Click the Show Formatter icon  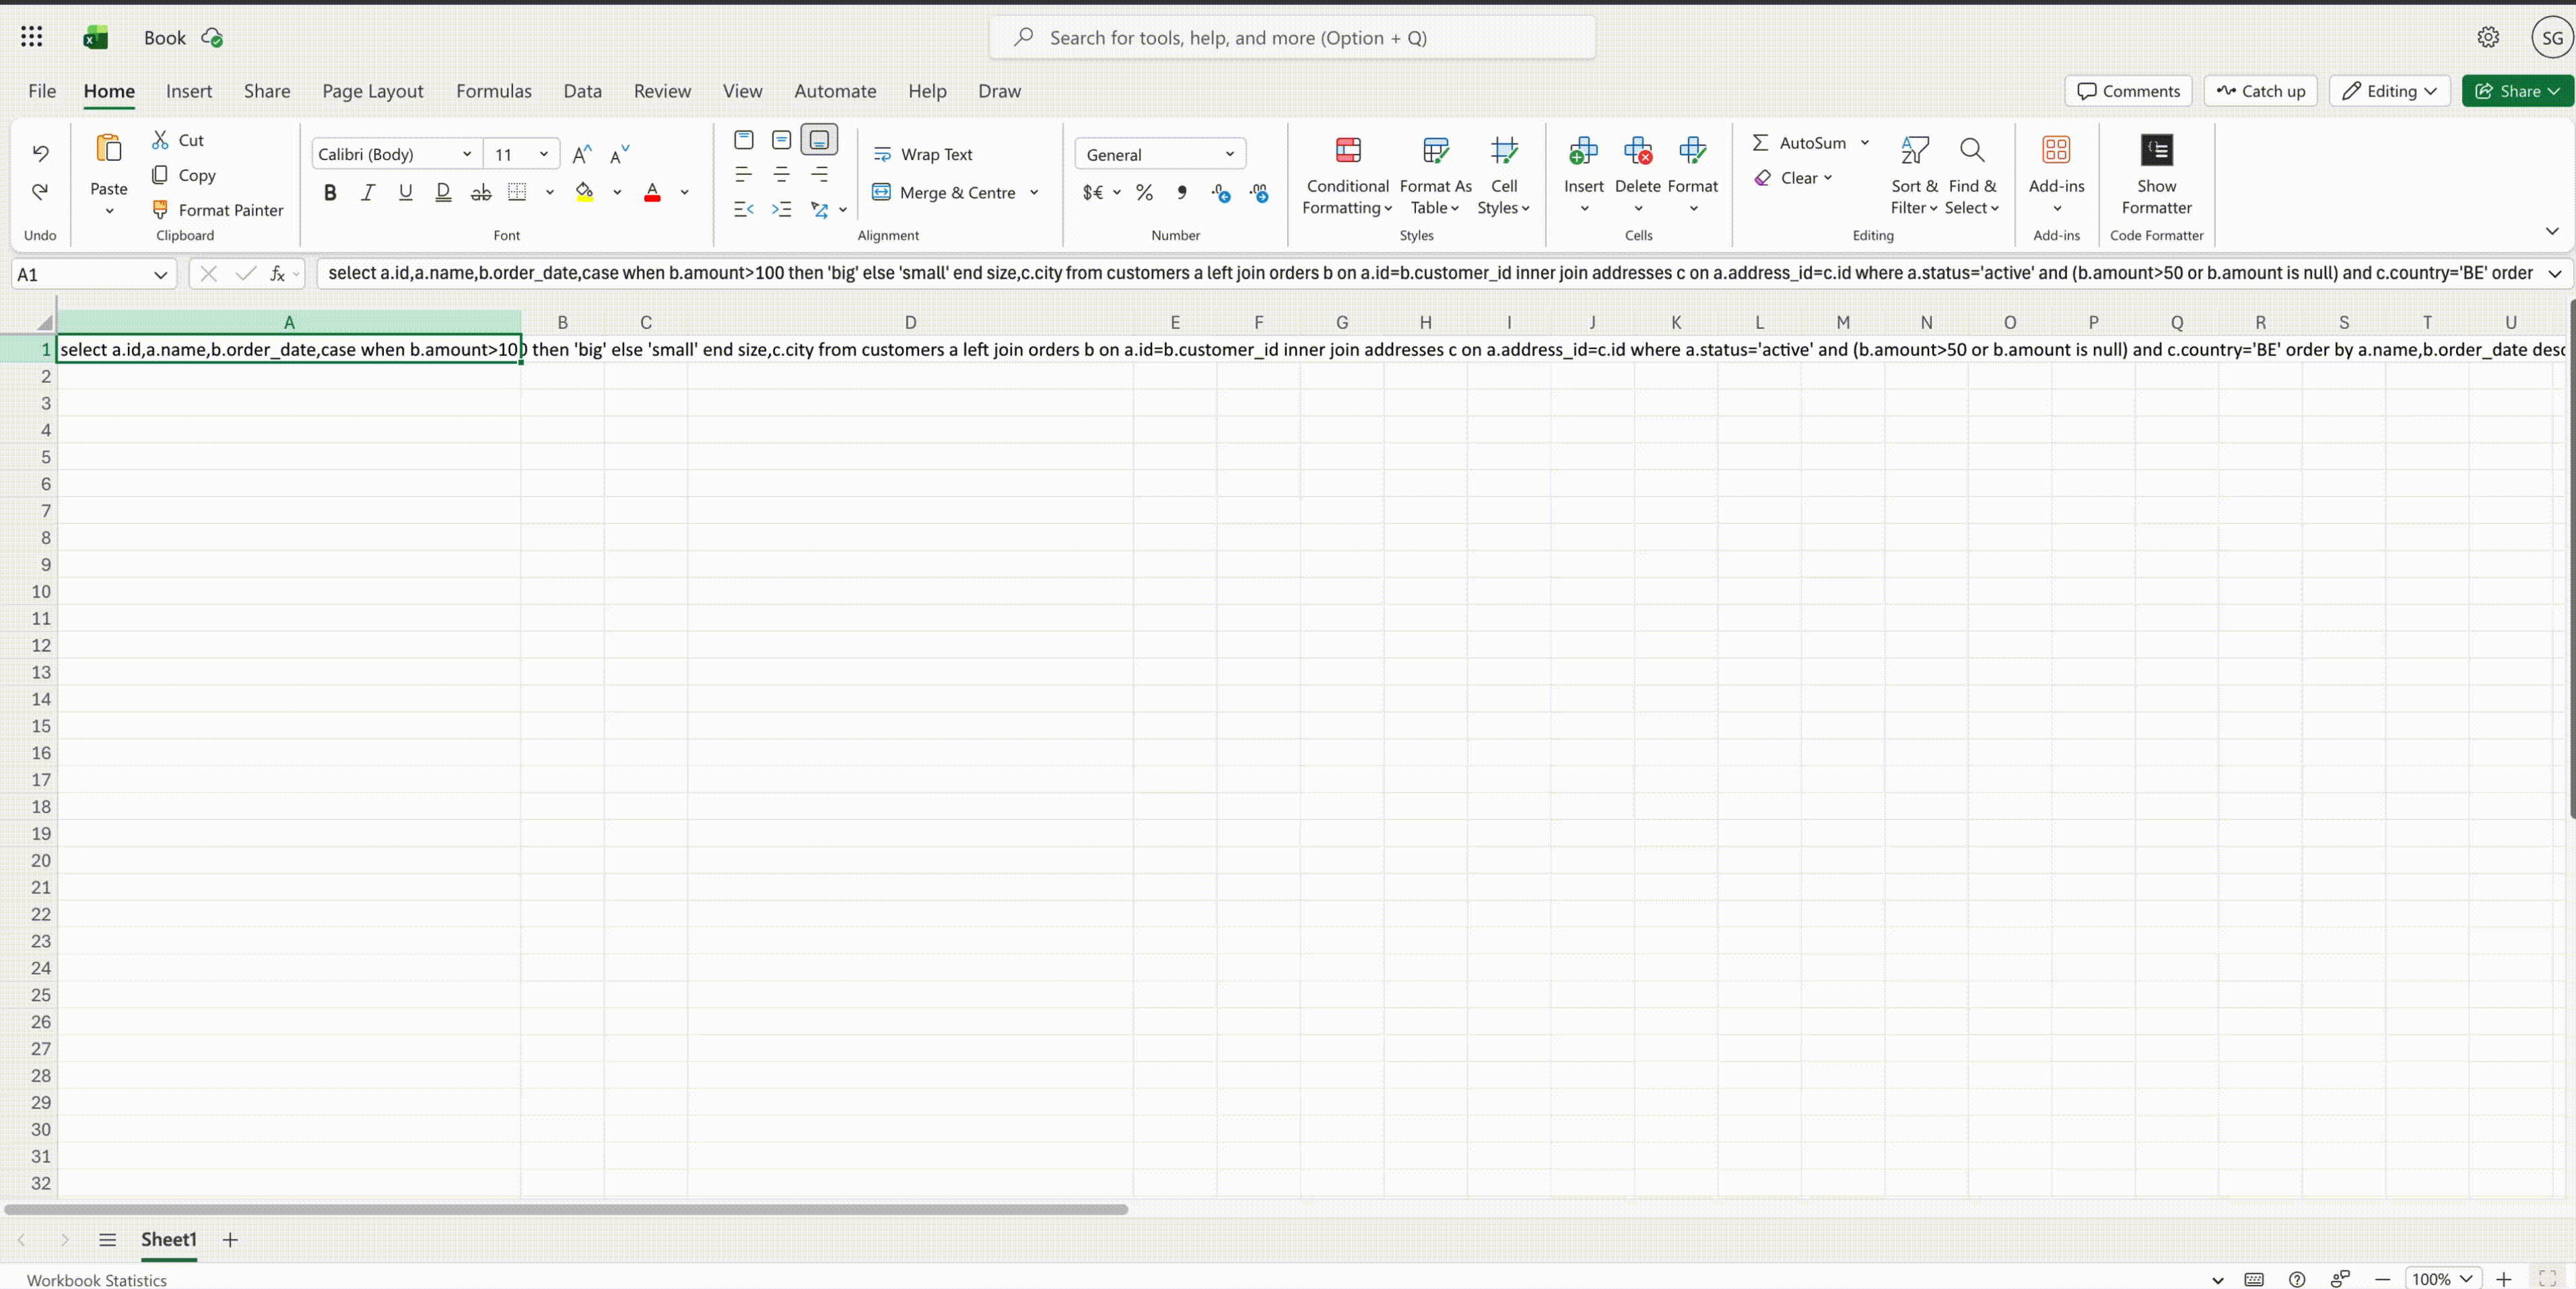2156,150
